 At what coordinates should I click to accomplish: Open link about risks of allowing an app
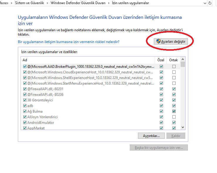[x=68, y=42]
